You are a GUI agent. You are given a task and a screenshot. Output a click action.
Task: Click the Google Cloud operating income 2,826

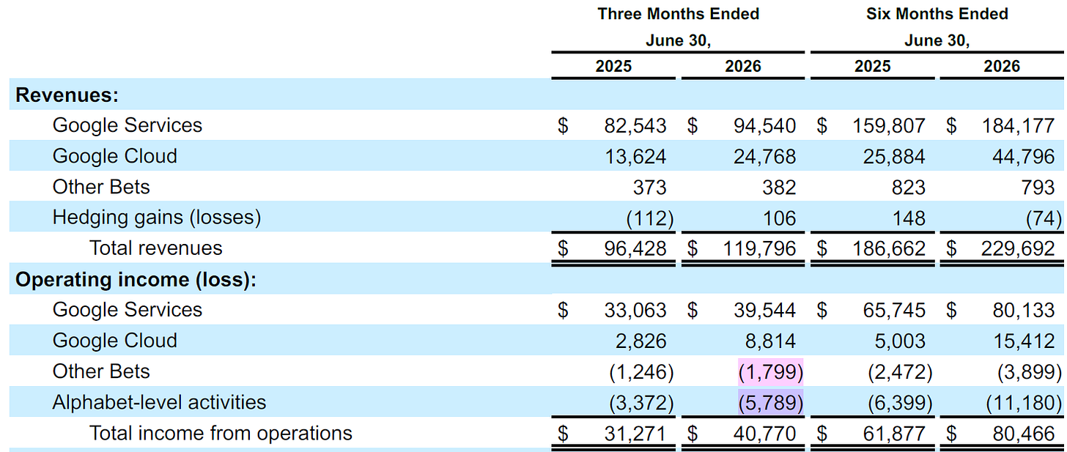[x=641, y=341]
